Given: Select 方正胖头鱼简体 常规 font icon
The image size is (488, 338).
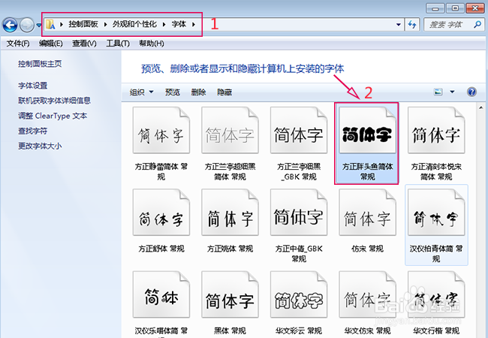Looking at the screenshot, I should point(368,130).
